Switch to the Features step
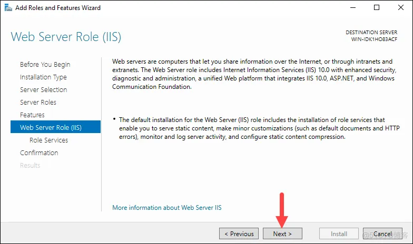This screenshot has width=413, height=244. point(32,115)
